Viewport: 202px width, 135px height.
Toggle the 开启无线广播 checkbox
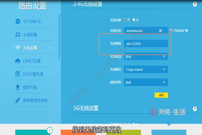pos(172,30)
